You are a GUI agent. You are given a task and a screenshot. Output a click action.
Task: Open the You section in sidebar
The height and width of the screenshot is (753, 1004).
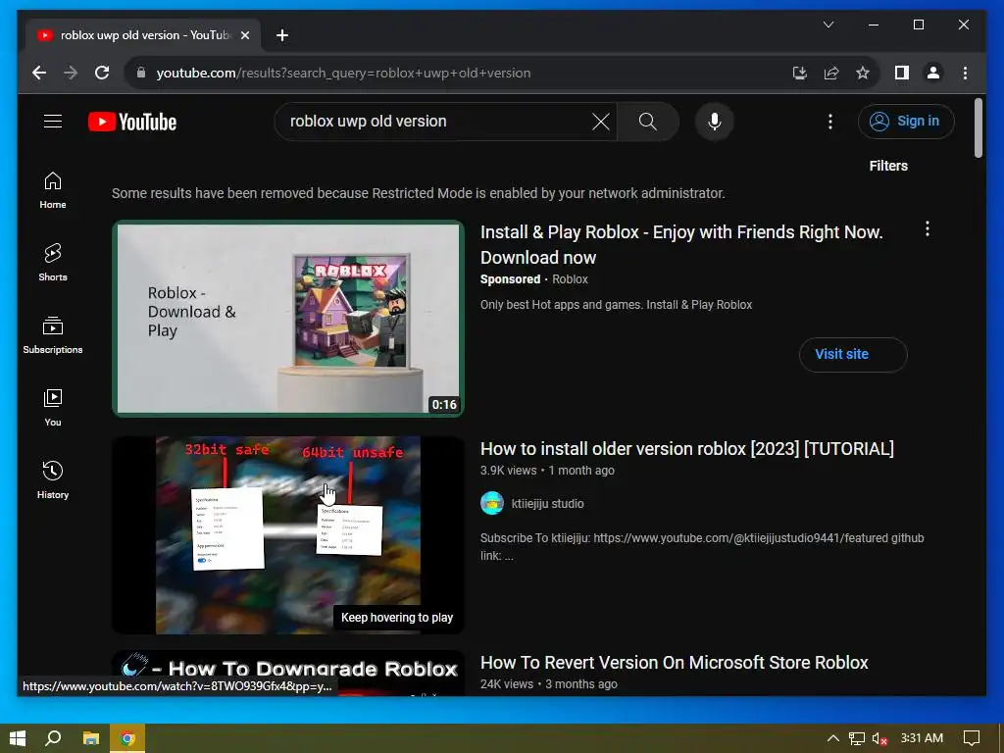tap(53, 407)
